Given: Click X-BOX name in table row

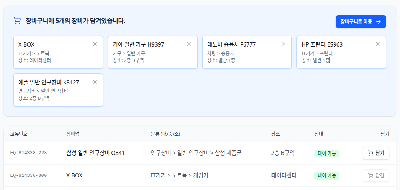Looking at the screenshot, I should [75, 176].
